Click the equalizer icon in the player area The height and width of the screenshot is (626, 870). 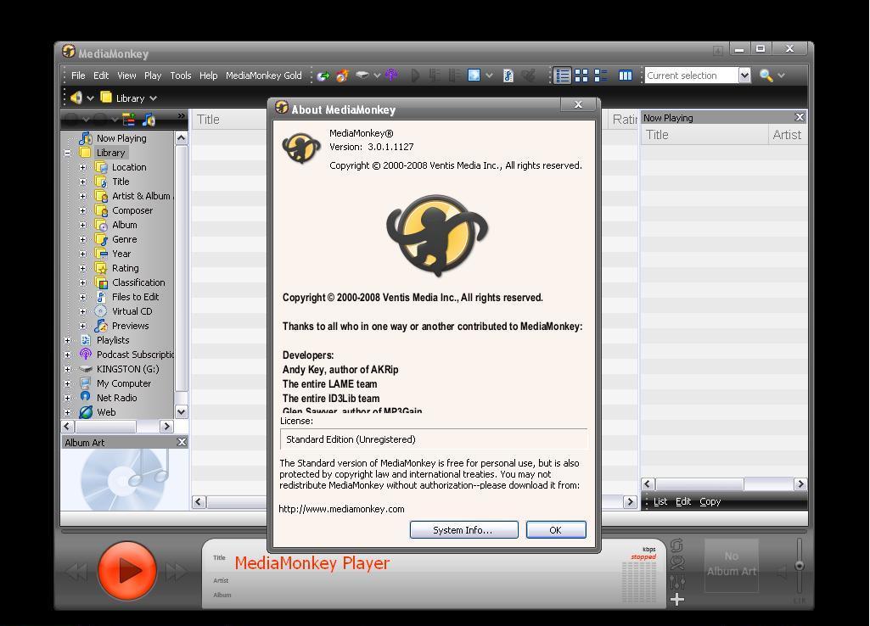[x=676, y=584]
